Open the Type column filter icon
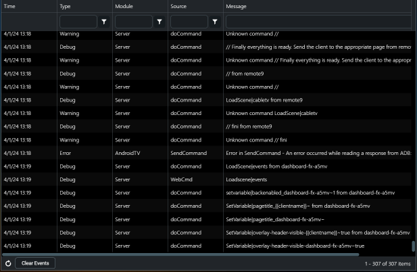 point(104,22)
